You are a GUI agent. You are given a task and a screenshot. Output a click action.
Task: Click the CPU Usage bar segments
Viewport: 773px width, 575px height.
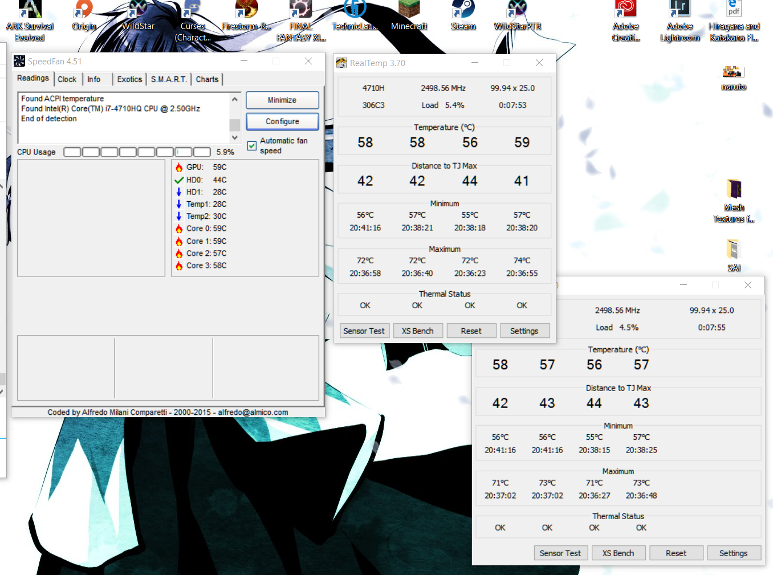[137, 152]
